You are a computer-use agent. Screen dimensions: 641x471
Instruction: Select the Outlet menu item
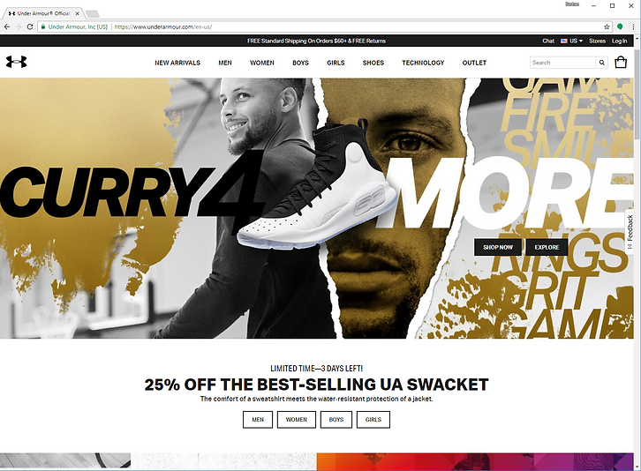coord(474,63)
